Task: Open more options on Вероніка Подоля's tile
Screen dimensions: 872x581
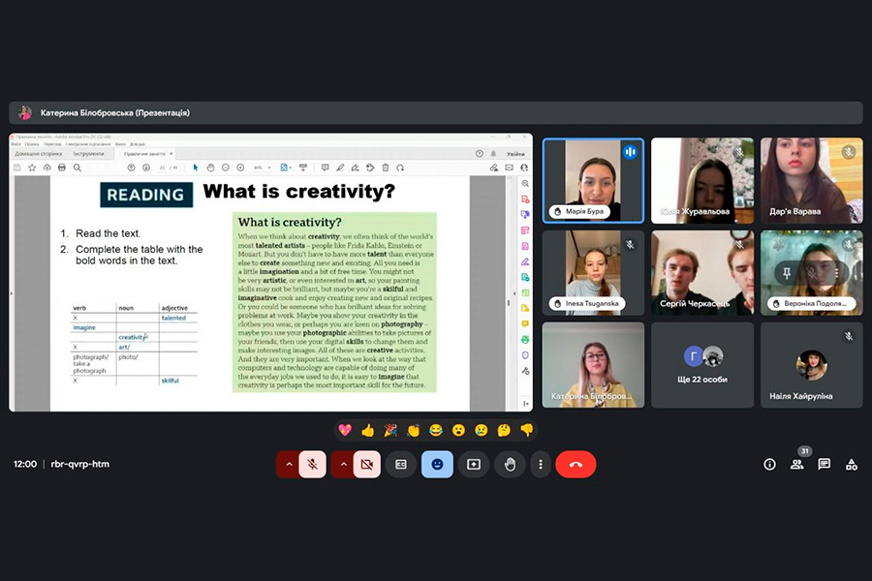Action: point(837,273)
